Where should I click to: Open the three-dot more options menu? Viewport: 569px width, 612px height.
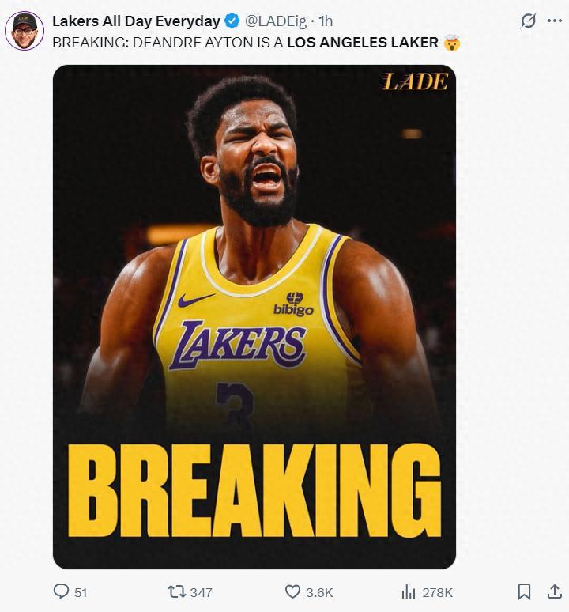click(x=554, y=21)
